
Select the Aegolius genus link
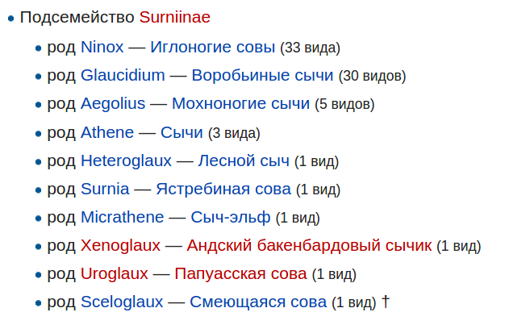[113, 103]
